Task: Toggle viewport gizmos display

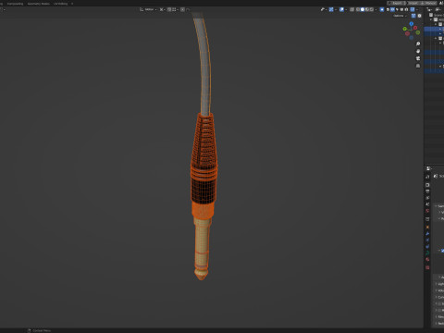Action: click(x=331, y=9)
